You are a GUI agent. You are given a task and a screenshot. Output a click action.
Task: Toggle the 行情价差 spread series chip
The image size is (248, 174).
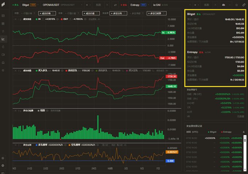coord(72,13)
